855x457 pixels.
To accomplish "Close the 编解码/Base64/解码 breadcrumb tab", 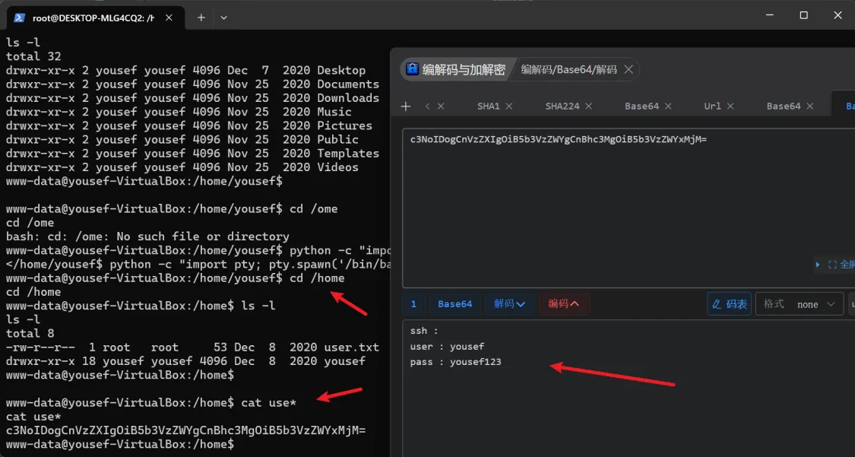I will [629, 70].
